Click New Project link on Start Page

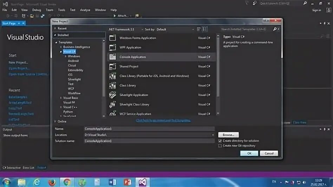pos(18,63)
